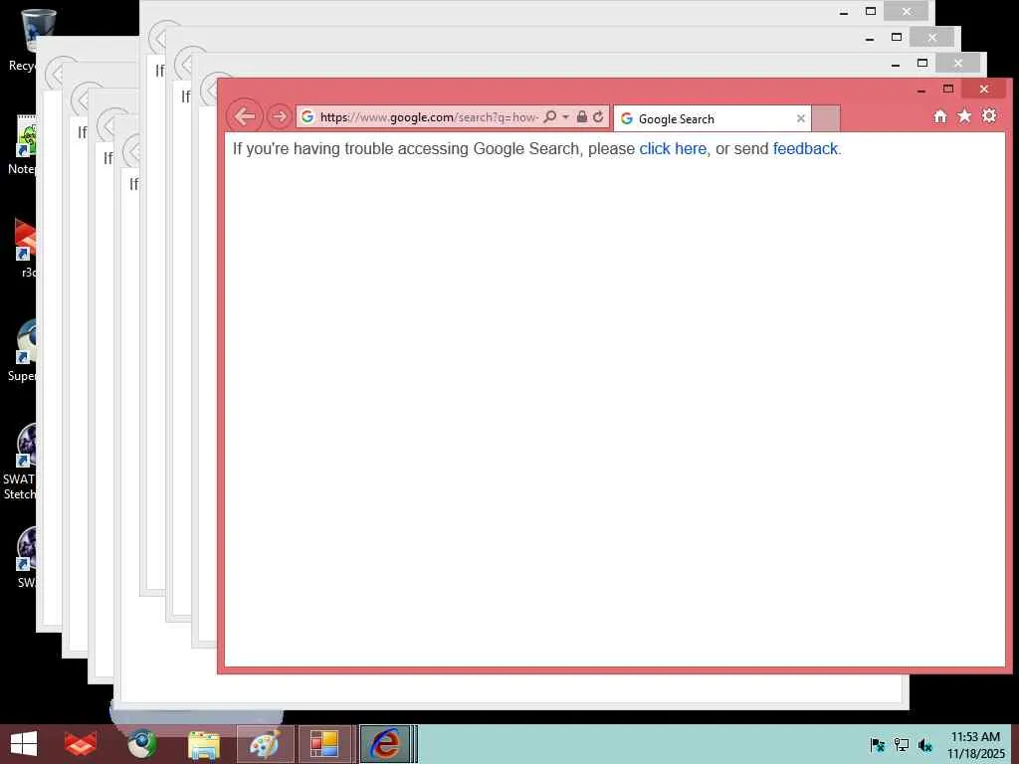Click the Forward arrow in front browser
Image resolution: width=1019 pixels, height=764 pixels.
[280, 117]
